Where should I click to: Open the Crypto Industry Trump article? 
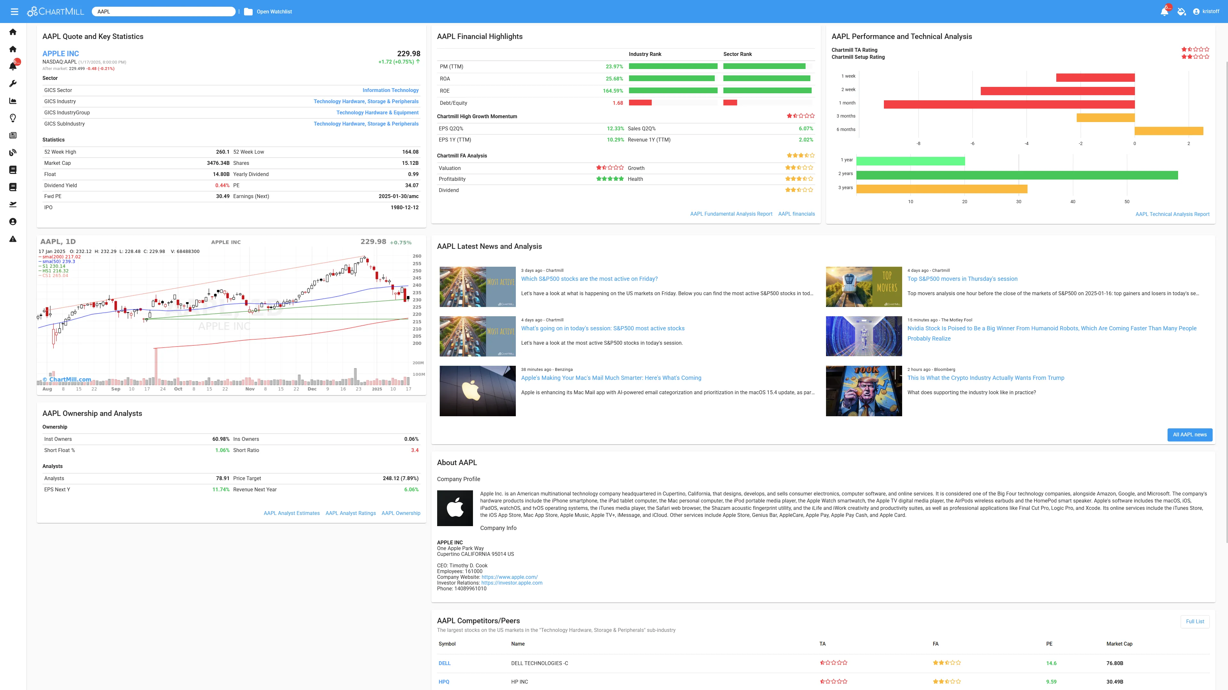[x=985, y=378]
